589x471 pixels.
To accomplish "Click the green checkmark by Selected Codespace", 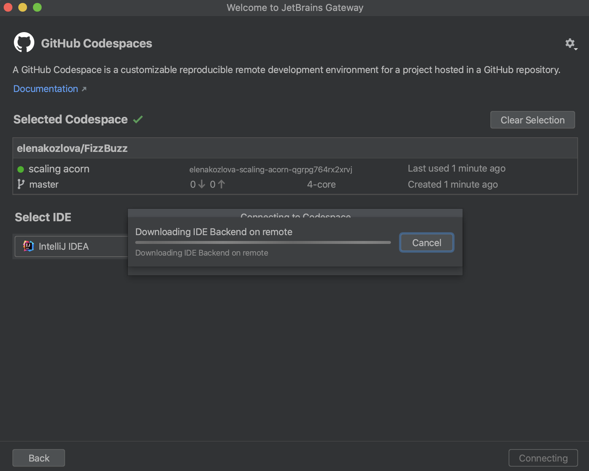I will point(138,119).
